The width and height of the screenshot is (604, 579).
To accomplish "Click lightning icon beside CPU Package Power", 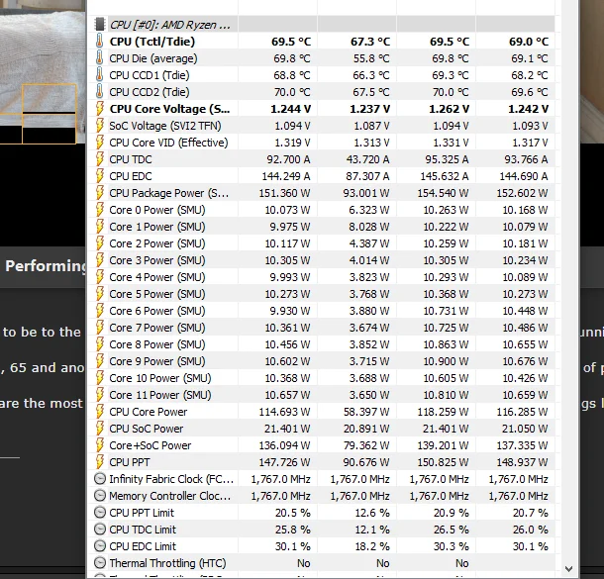I will click(100, 192).
